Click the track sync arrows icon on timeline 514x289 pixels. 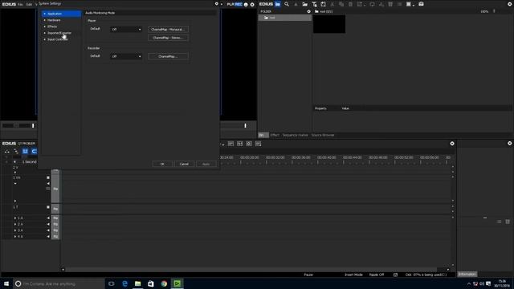[x=16, y=152]
